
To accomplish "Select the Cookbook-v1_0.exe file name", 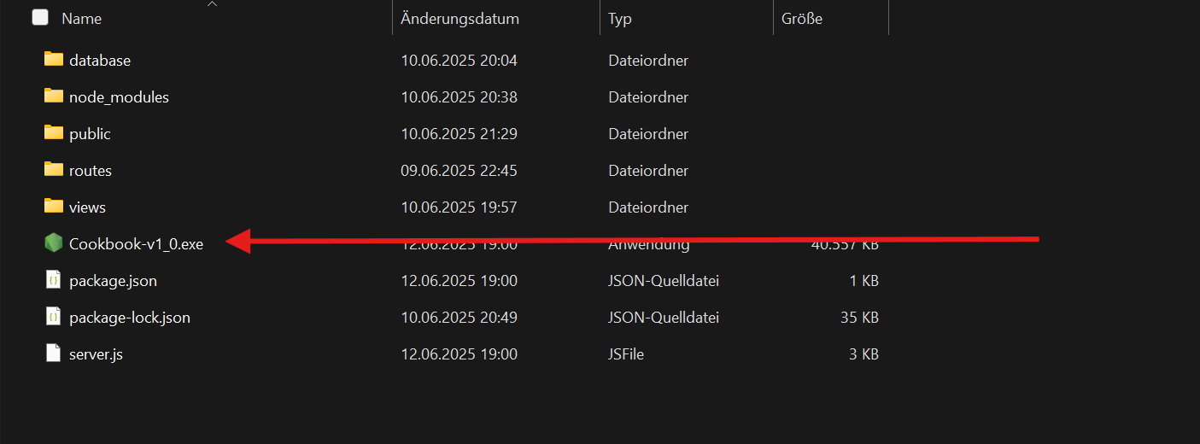I will [137, 243].
